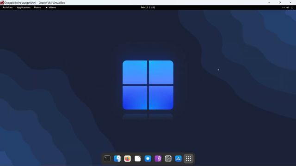Launch the Finder-style file manager in dock

pos(117,159)
